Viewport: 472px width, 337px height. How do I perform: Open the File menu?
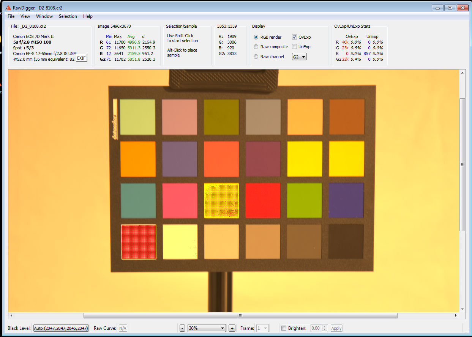click(11, 16)
